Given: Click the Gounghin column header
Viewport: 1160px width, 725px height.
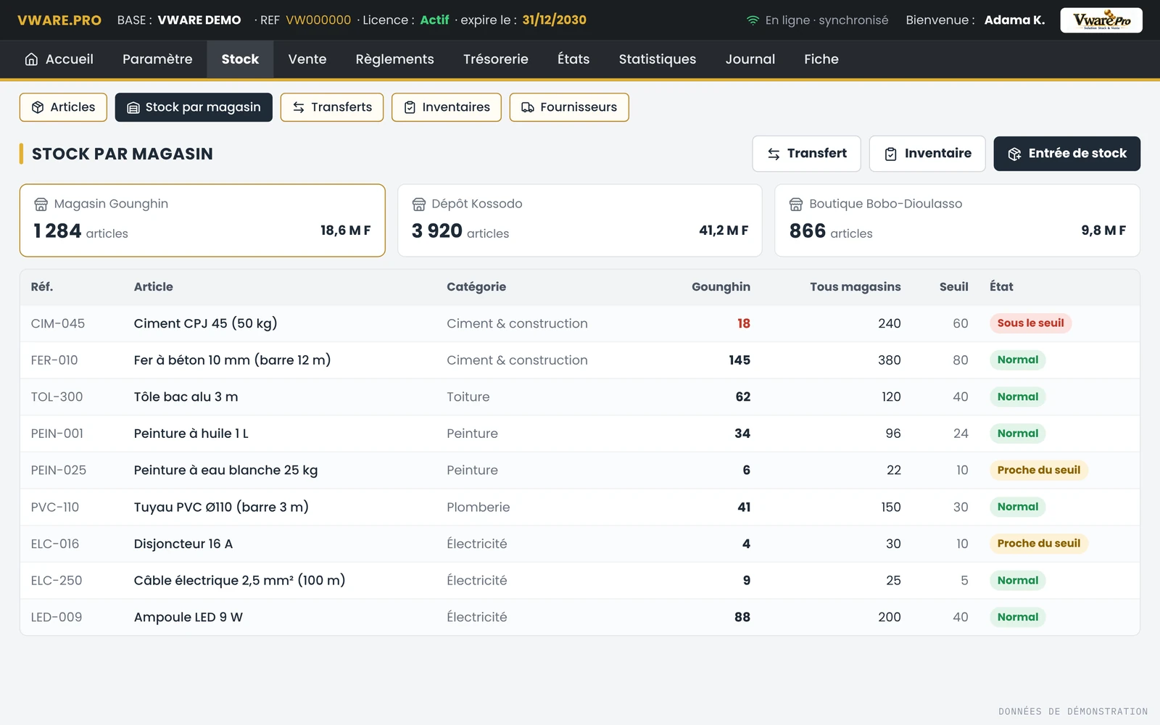Looking at the screenshot, I should point(721,287).
